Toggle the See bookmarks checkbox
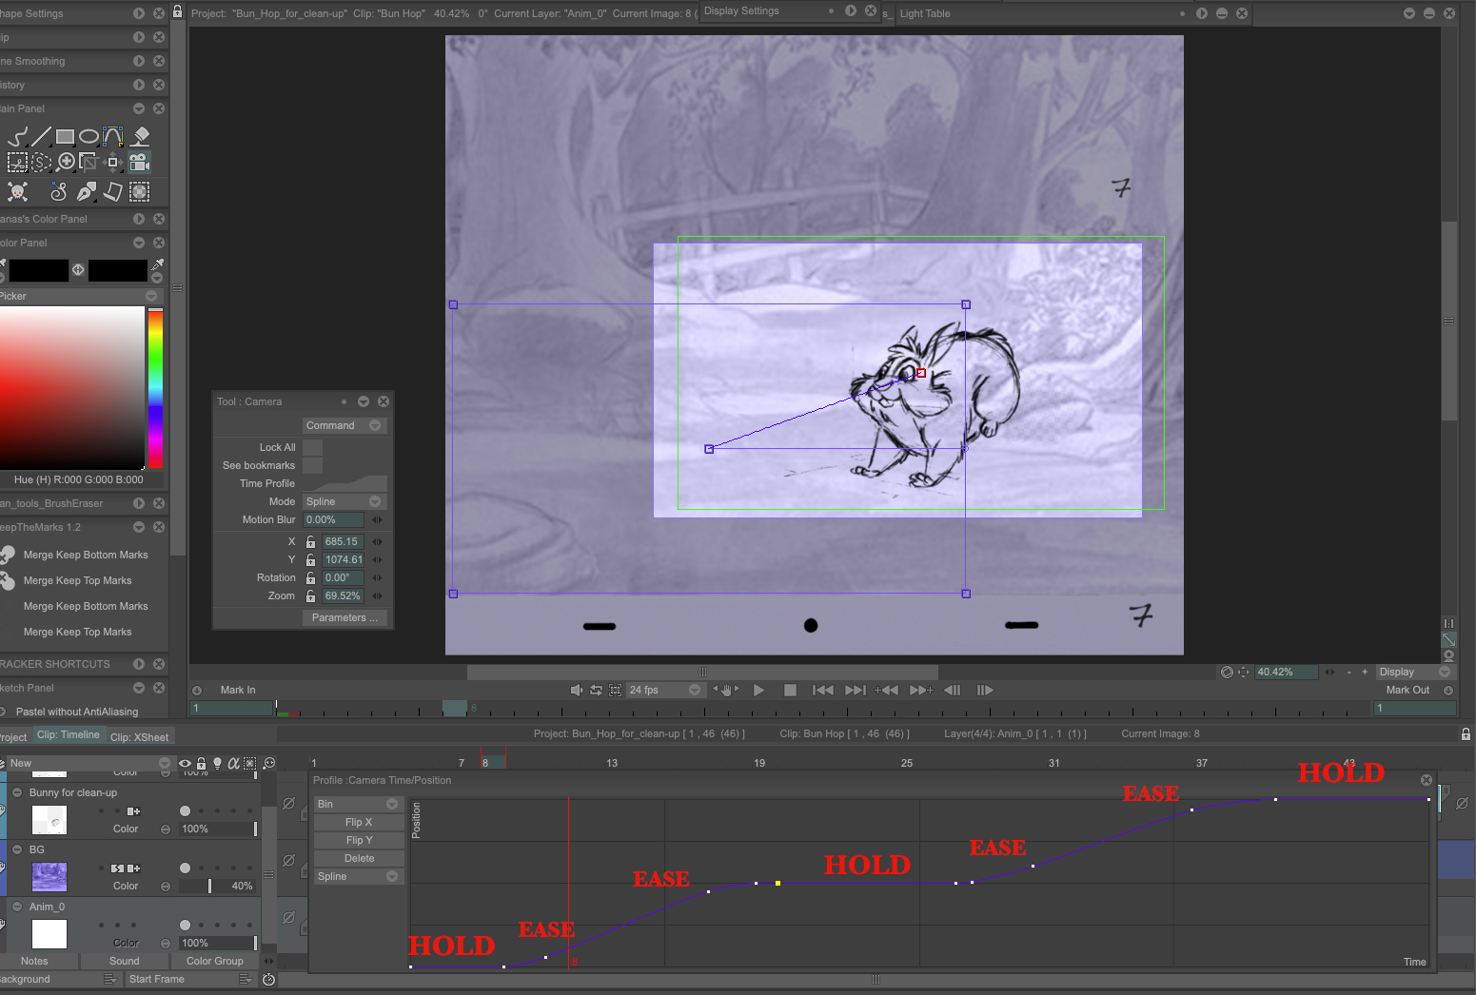 (x=313, y=465)
